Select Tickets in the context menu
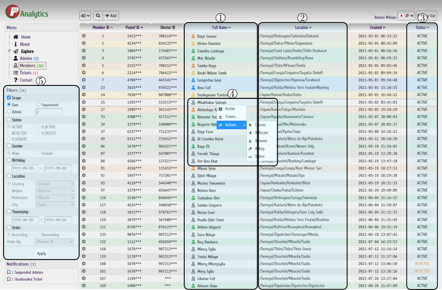 coord(230,117)
